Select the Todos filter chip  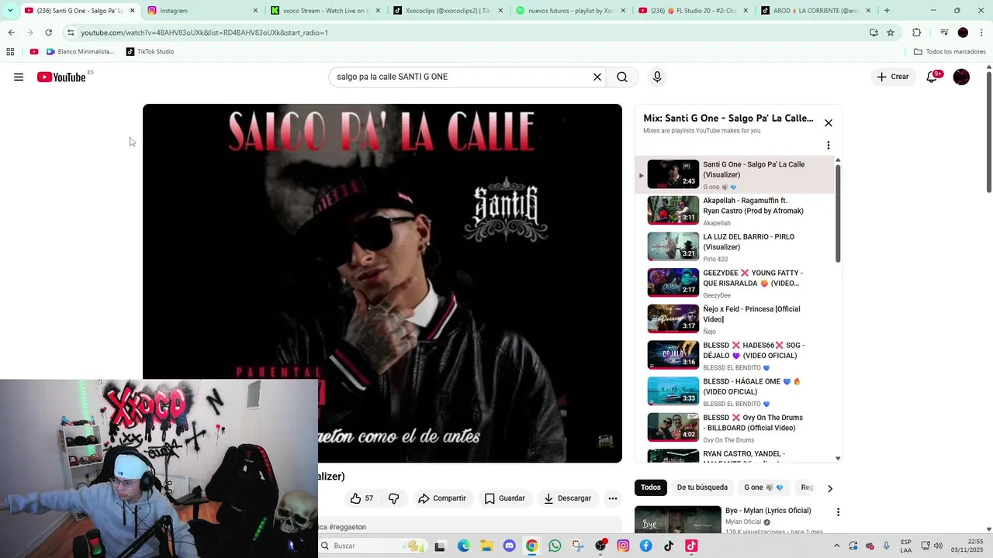[651, 487]
